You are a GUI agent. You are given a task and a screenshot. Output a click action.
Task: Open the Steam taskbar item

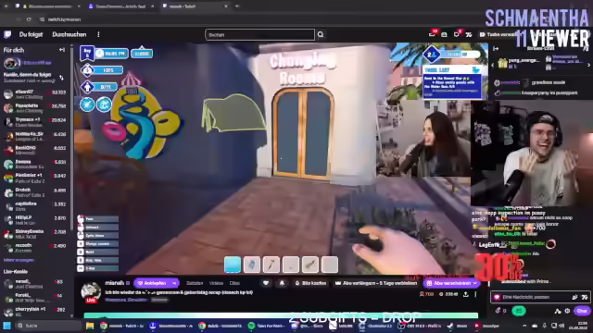[x=458, y=326]
